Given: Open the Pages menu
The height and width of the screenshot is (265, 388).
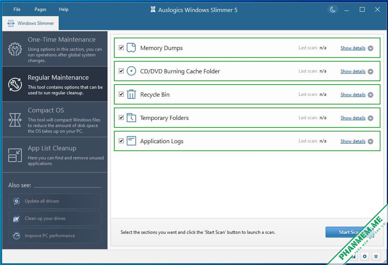Looking at the screenshot, I should click(x=40, y=9).
